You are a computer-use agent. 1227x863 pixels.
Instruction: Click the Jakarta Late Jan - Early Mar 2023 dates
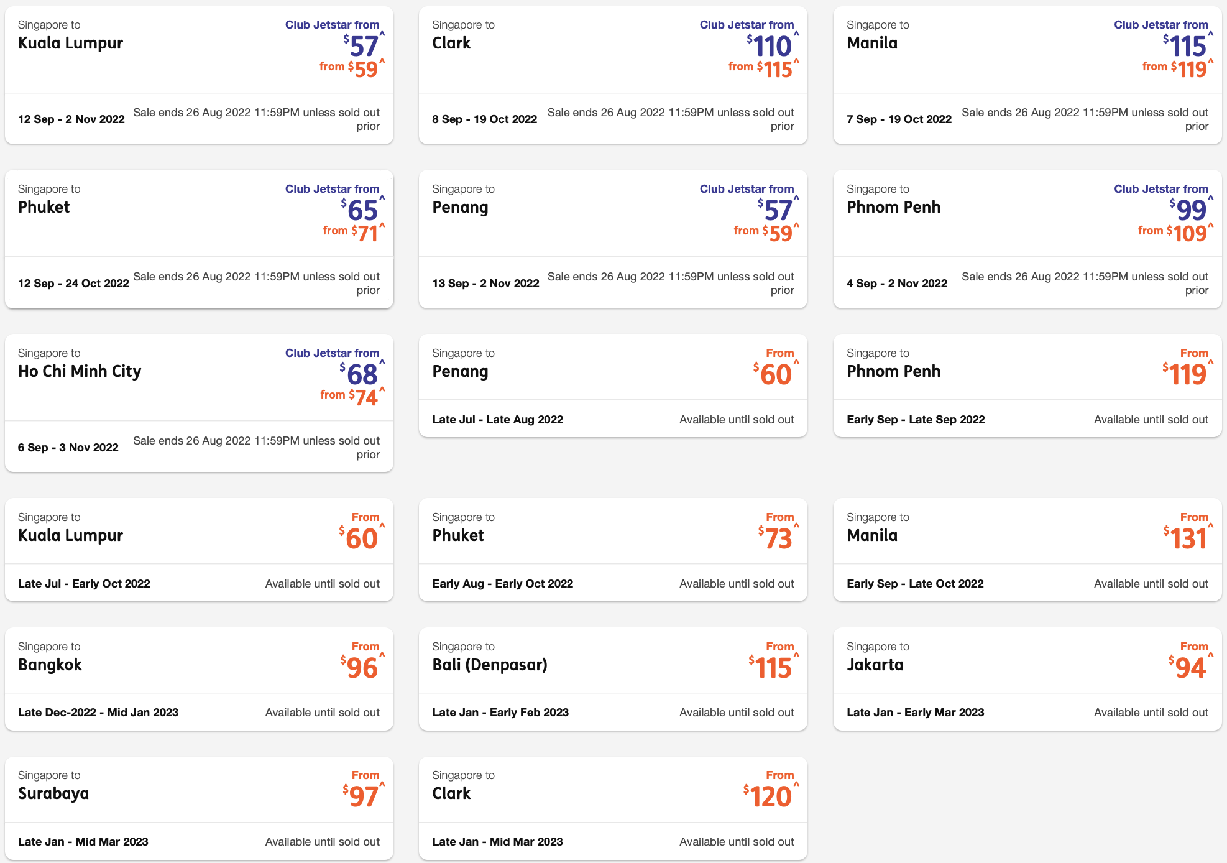point(916,713)
